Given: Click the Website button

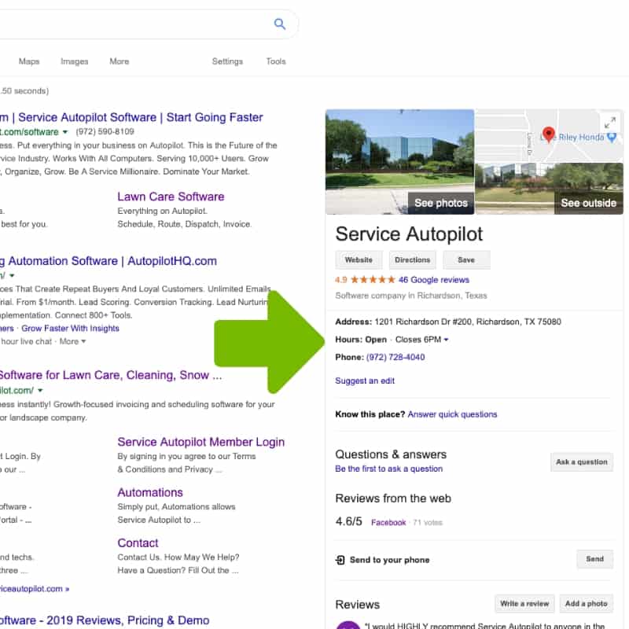Looking at the screenshot, I should coord(359,260).
